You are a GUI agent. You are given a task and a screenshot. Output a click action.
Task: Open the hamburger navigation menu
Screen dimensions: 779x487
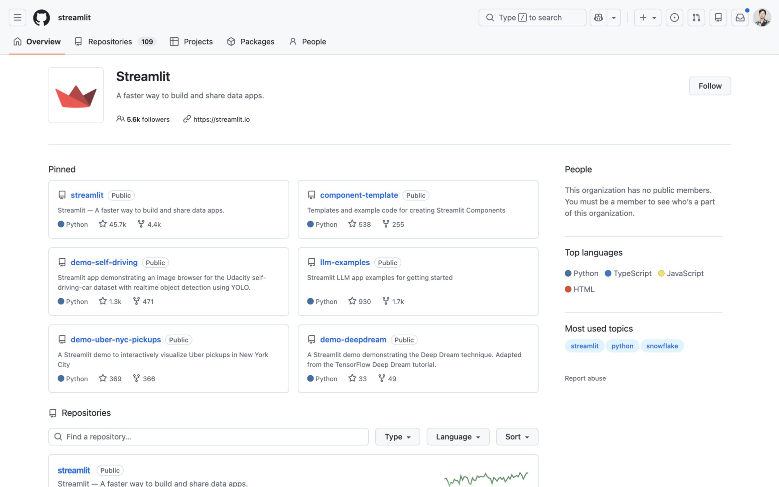pos(17,17)
